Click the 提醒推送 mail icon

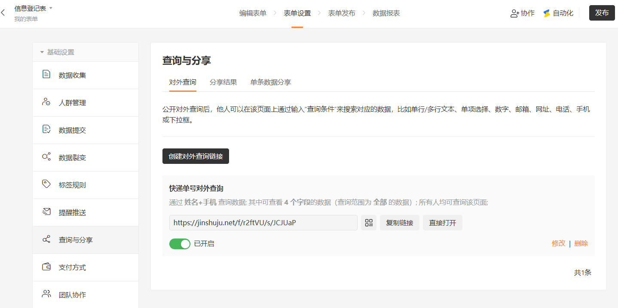pos(46,212)
